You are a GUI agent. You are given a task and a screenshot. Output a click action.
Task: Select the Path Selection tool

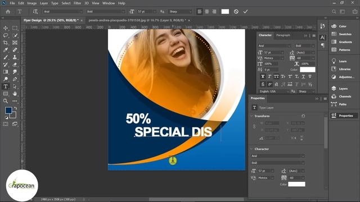click(15, 86)
